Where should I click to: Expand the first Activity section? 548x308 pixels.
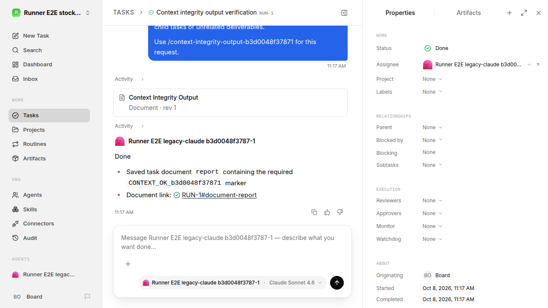[x=129, y=79]
